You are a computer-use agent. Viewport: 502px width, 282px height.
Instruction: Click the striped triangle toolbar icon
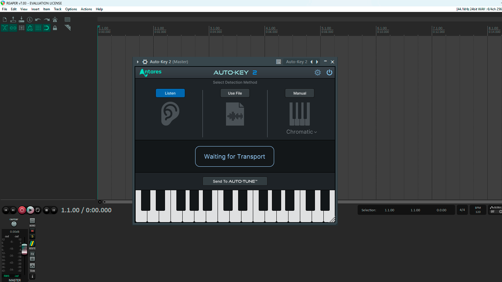pyautogui.click(x=68, y=28)
